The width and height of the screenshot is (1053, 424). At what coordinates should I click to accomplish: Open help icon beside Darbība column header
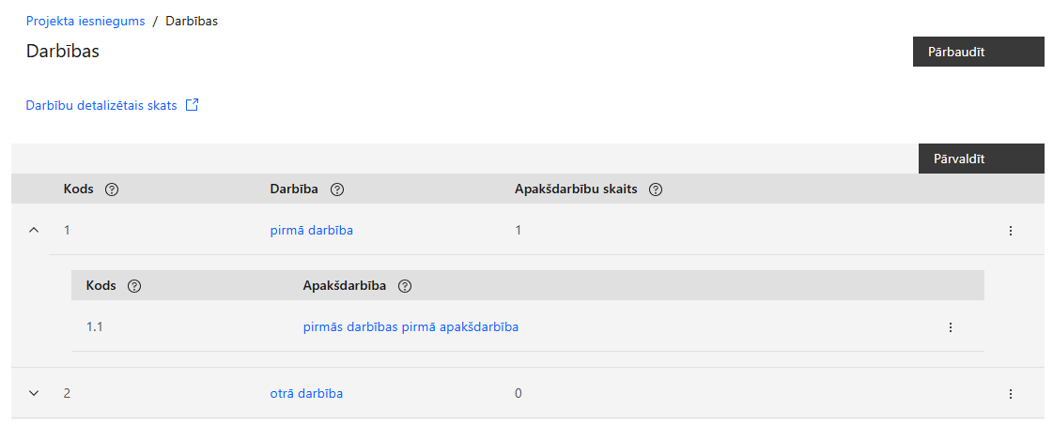coord(337,189)
